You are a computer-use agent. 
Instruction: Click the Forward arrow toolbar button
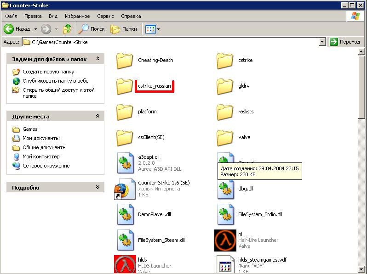click(x=46, y=29)
